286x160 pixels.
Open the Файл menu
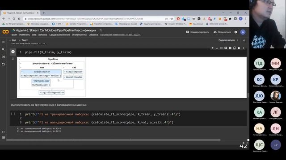[x=14, y=35]
